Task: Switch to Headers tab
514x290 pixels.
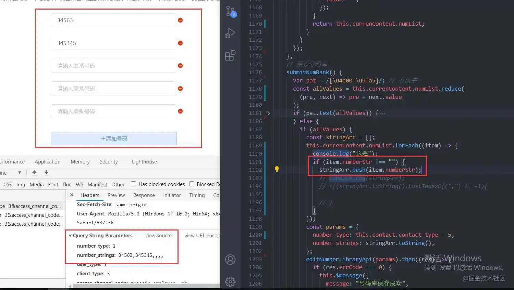Action: pyautogui.click(x=90, y=195)
